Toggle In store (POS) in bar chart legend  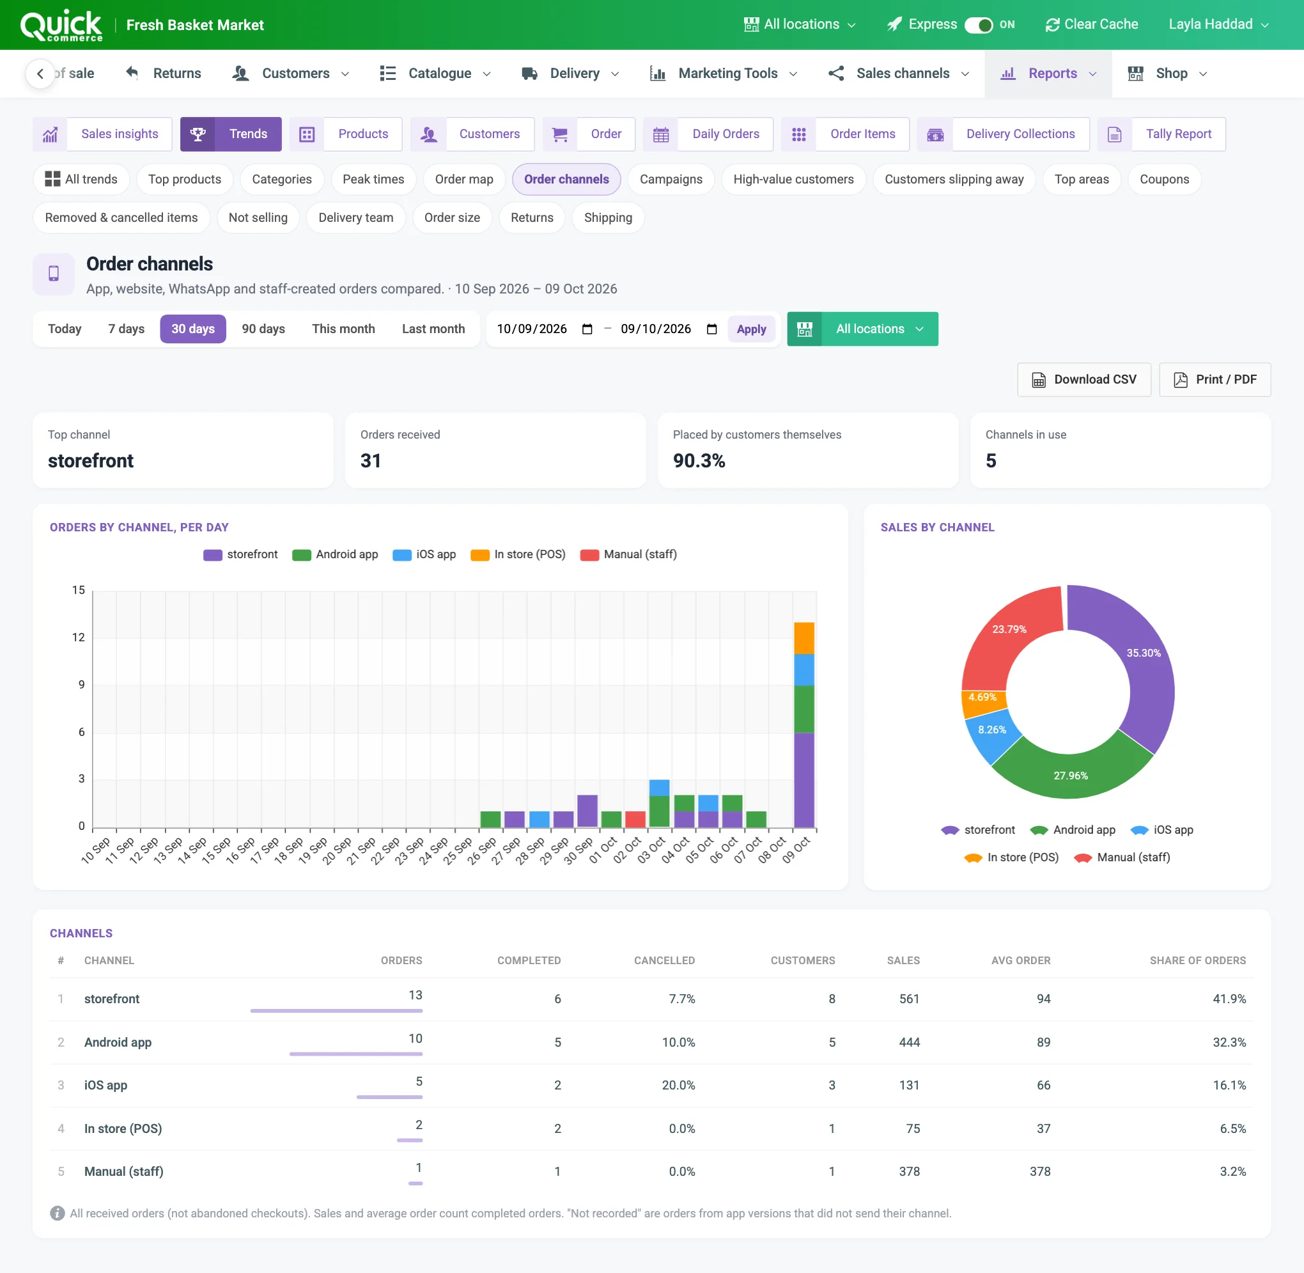click(x=518, y=554)
